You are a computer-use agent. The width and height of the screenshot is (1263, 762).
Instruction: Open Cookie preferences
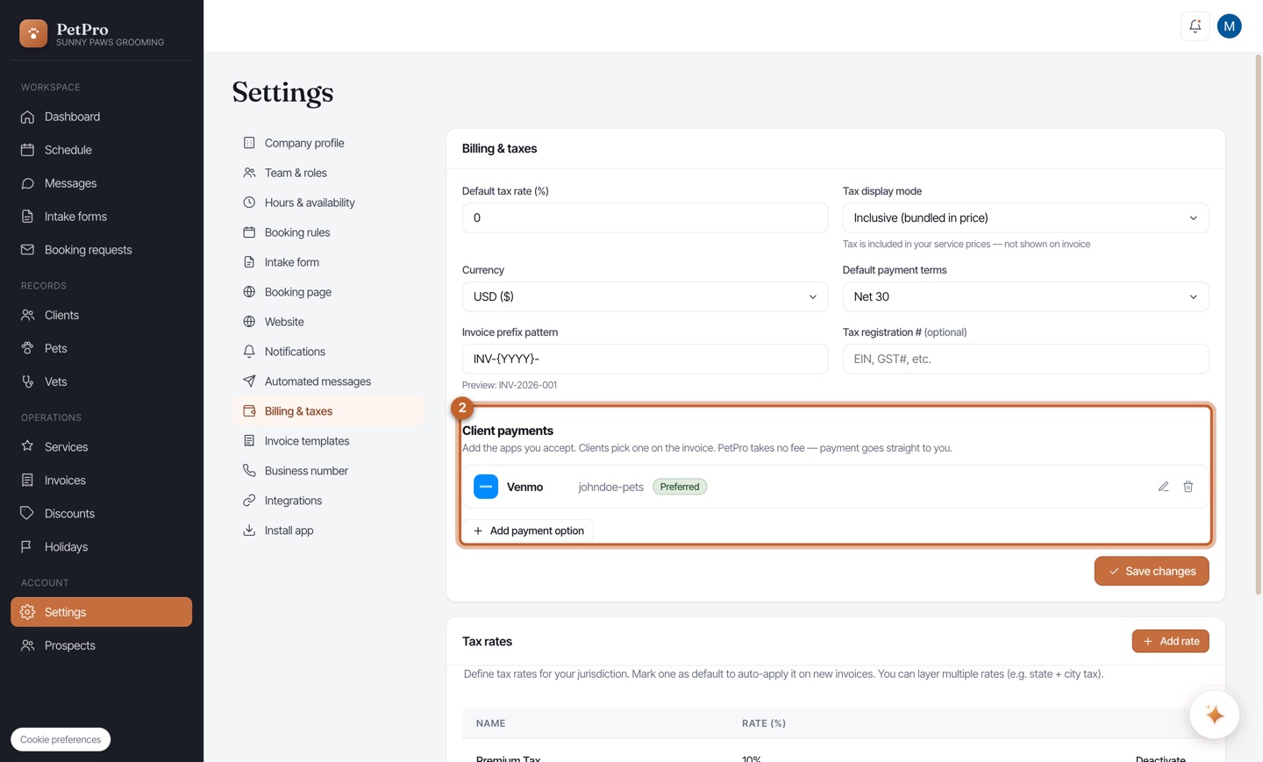coord(61,739)
